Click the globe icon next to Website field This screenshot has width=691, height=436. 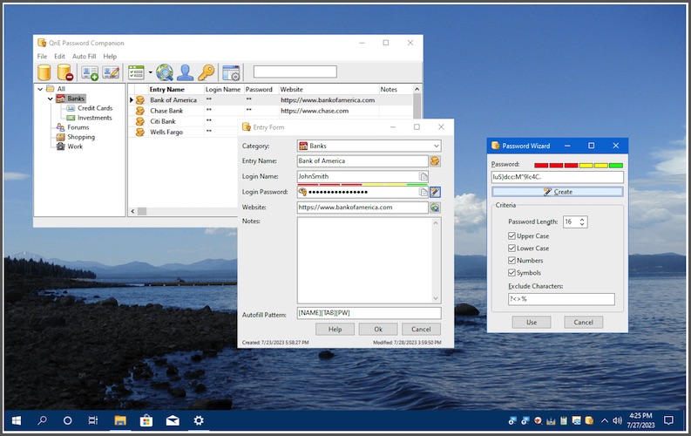pyautogui.click(x=435, y=208)
